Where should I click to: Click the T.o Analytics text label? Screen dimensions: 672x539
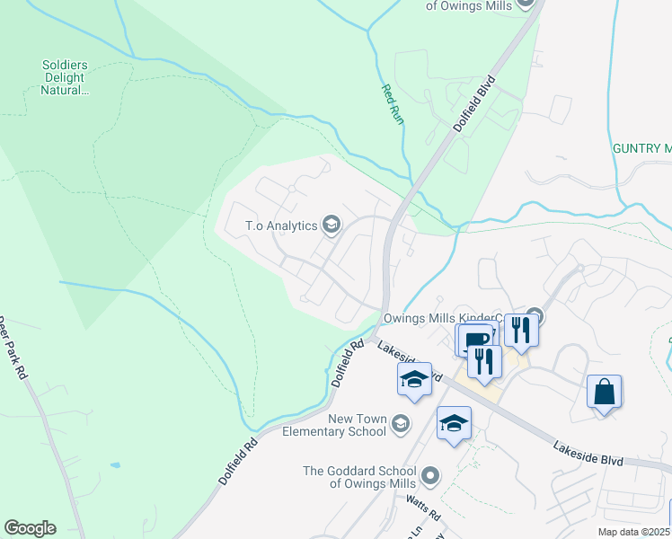[x=281, y=225]
